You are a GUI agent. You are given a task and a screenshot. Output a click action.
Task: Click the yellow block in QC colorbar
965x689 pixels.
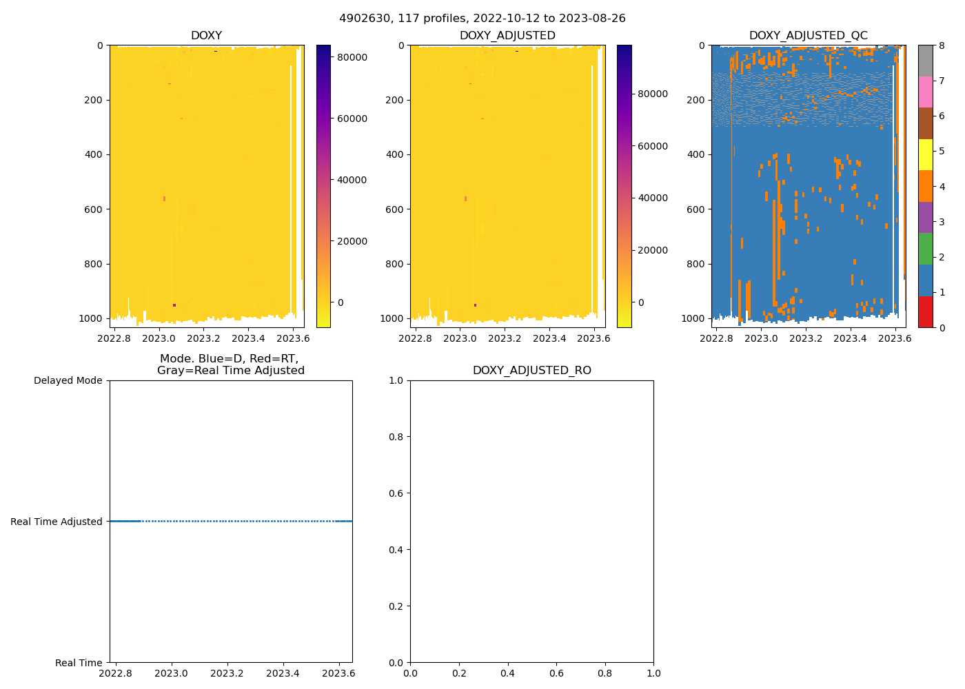click(x=925, y=154)
